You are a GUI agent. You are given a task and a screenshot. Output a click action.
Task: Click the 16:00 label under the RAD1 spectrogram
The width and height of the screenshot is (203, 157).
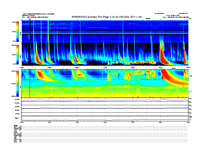tap(133, 67)
